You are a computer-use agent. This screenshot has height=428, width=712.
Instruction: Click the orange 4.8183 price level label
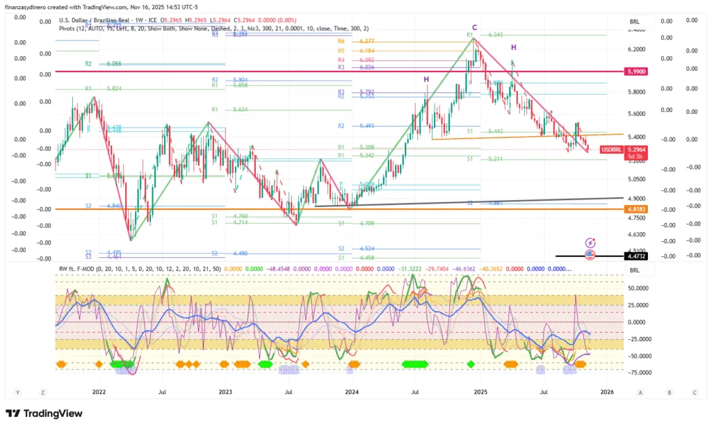tap(636, 208)
